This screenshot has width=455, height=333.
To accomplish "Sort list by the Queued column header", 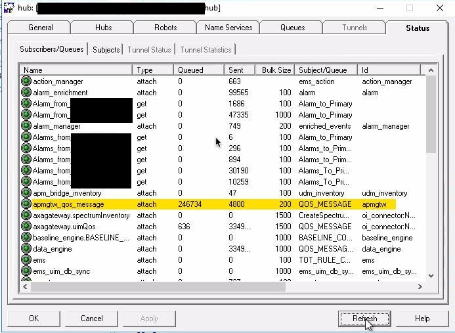I will [x=199, y=70].
